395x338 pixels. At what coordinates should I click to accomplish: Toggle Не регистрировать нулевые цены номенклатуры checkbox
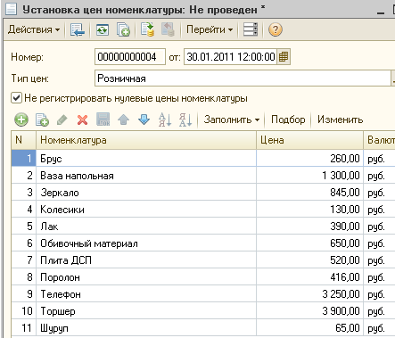[x=16, y=98]
